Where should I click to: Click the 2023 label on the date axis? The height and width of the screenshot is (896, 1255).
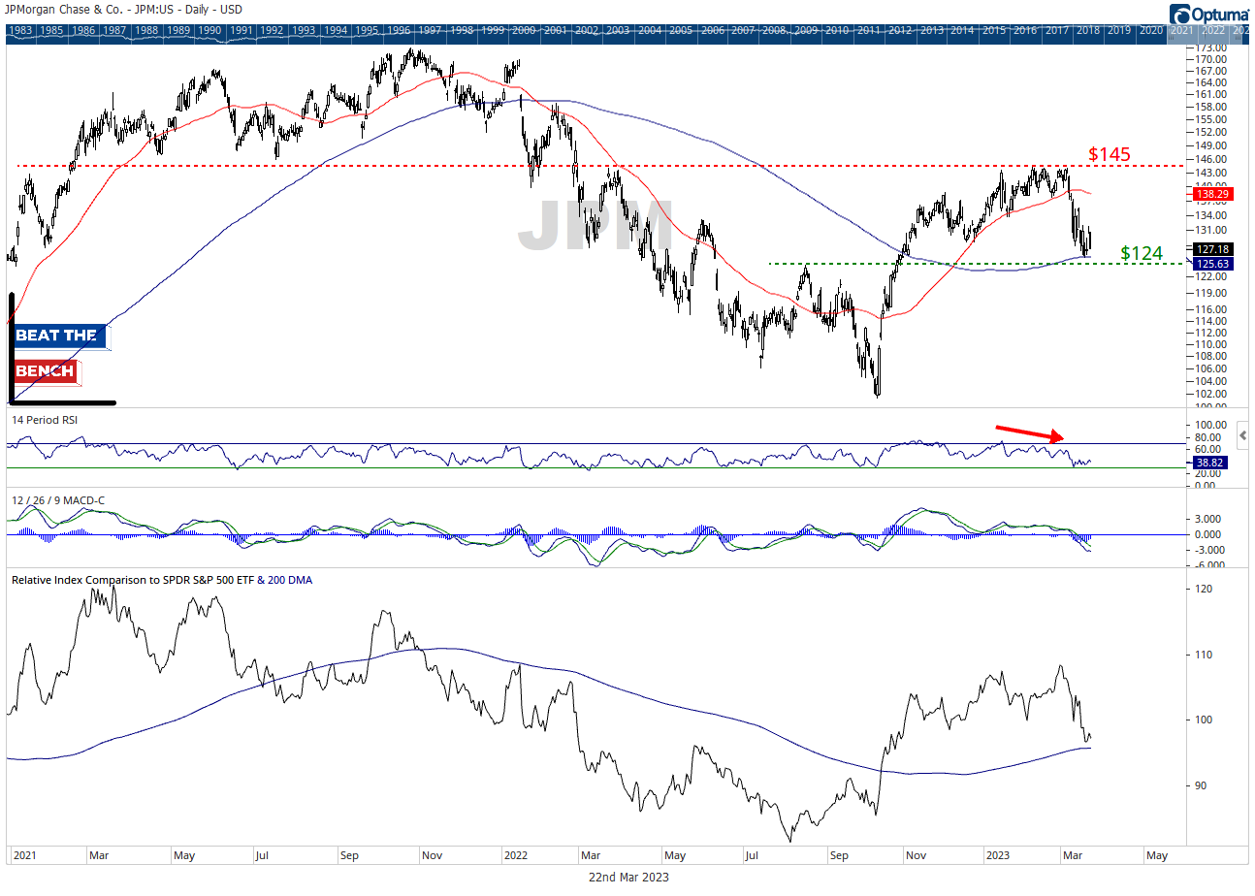(x=998, y=856)
